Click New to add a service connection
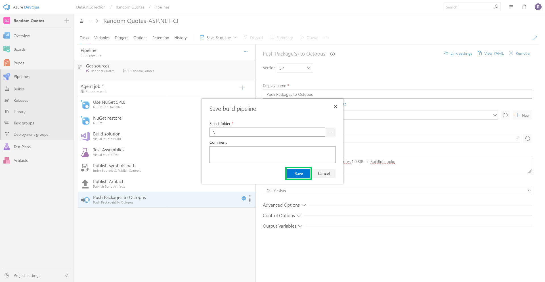This screenshot has height=282, width=545. point(522,115)
